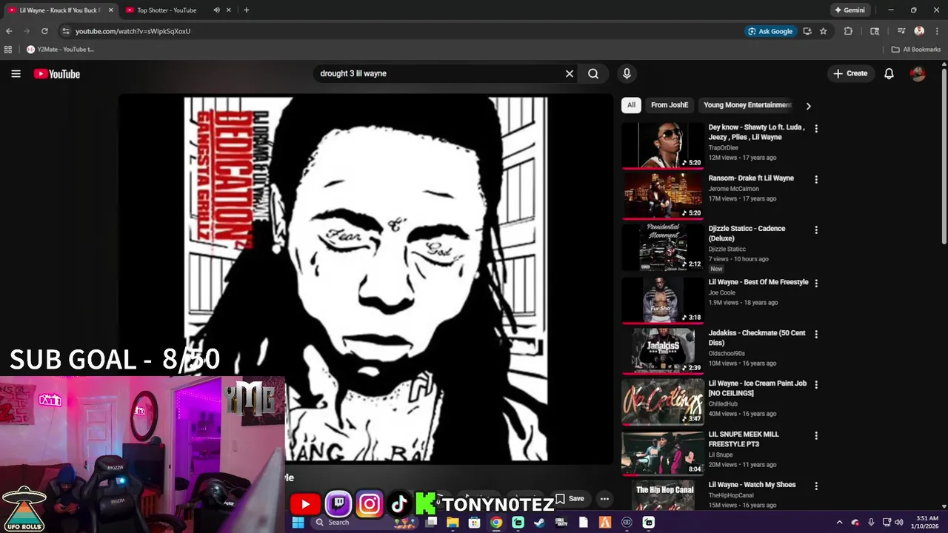948x533 pixels.
Task: Click the magnifier search button
Action: tap(593, 73)
